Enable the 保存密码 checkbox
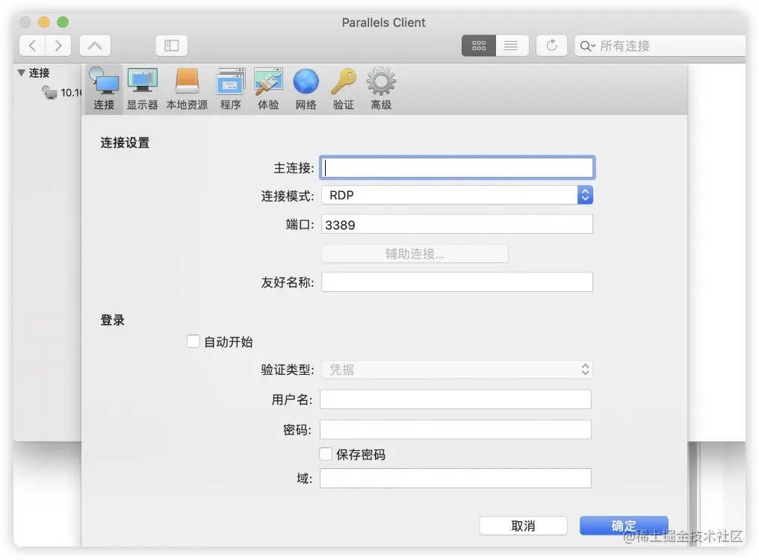The height and width of the screenshot is (560, 759). tap(326, 454)
